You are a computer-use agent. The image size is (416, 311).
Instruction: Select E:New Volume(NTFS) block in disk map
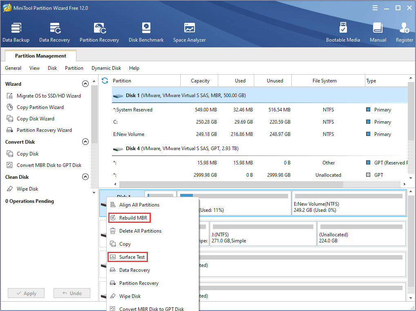coord(349,203)
